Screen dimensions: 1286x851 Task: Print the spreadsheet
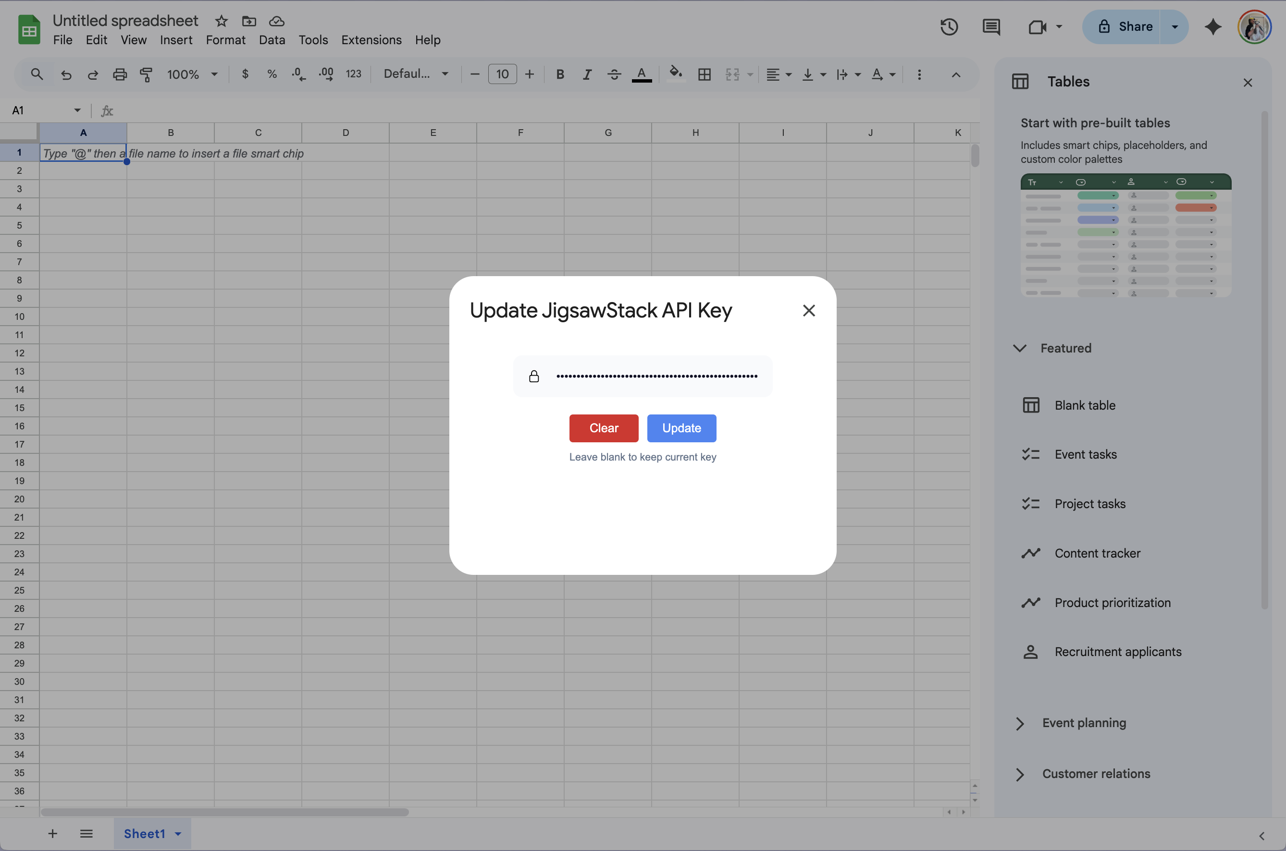click(x=120, y=74)
